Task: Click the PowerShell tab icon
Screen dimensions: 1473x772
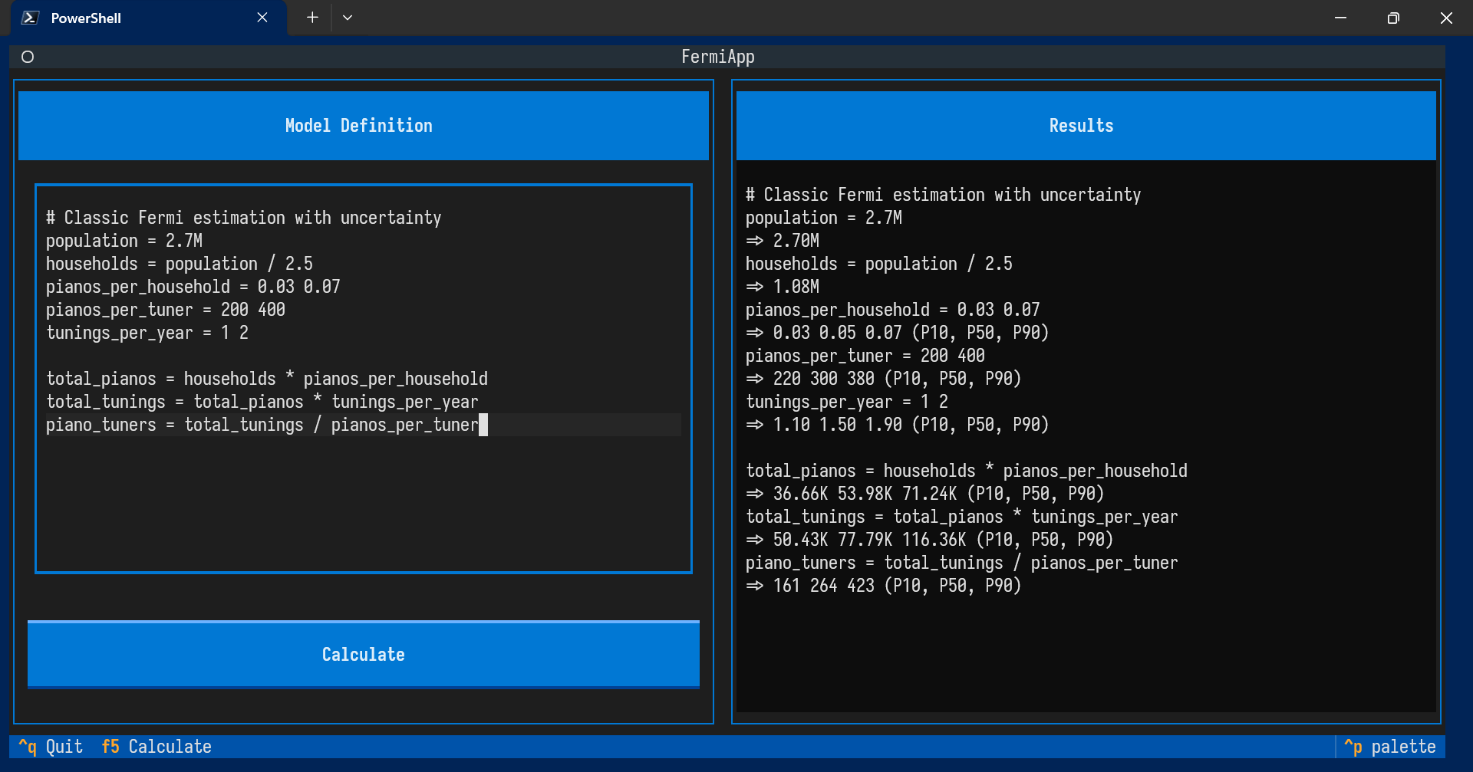Action: click(30, 18)
